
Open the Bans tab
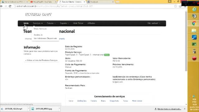[x=103, y=101]
